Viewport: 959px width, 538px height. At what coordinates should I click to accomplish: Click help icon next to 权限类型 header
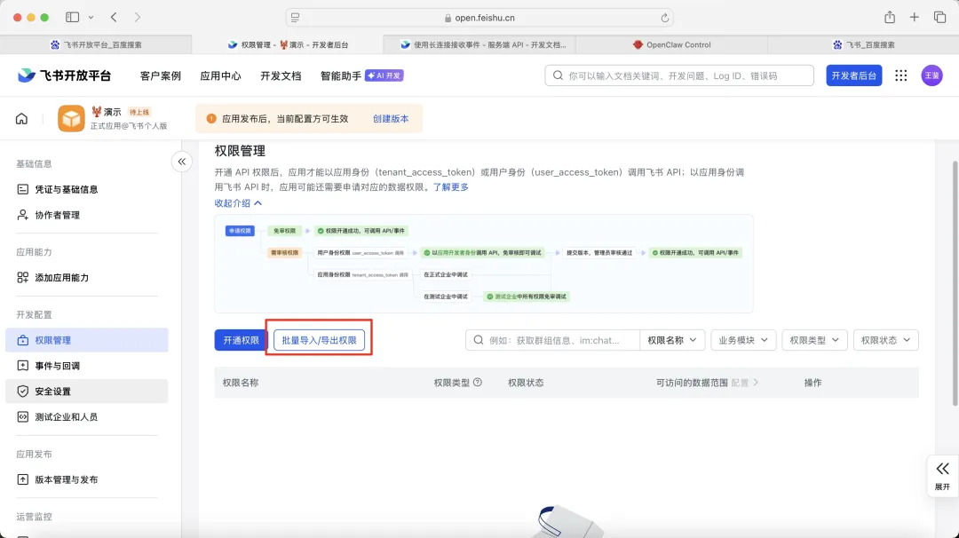pos(478,382)
